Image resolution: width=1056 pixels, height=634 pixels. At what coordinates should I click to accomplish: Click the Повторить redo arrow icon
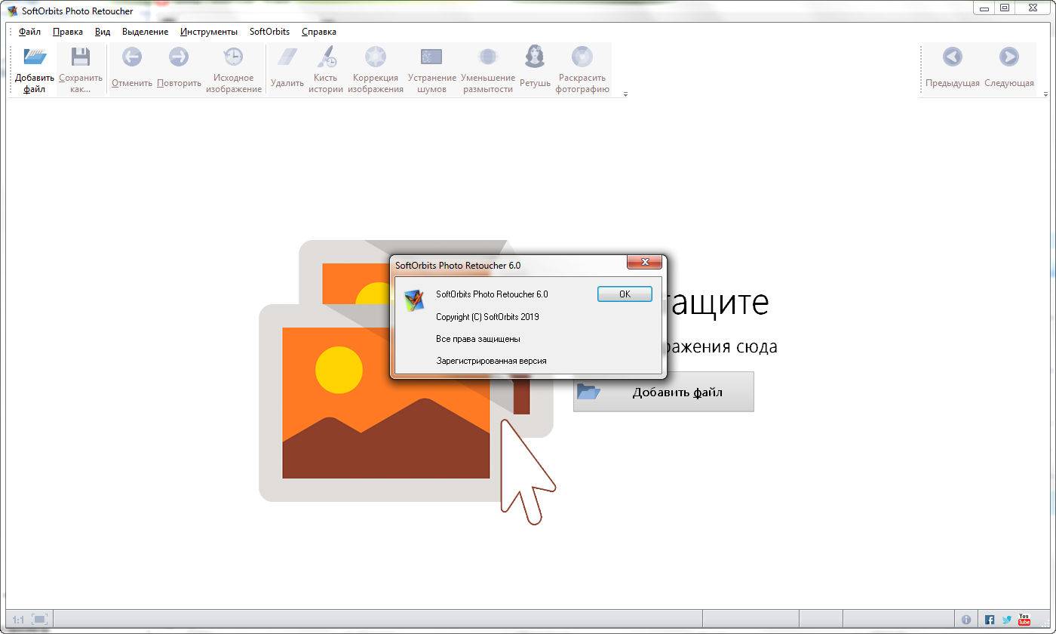179,57
